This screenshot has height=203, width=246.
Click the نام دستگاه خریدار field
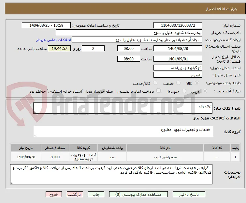click(x=129, y=33)
